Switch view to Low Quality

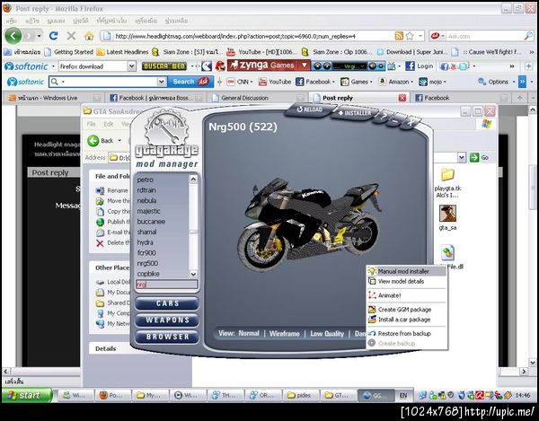[x=327, y=333]
